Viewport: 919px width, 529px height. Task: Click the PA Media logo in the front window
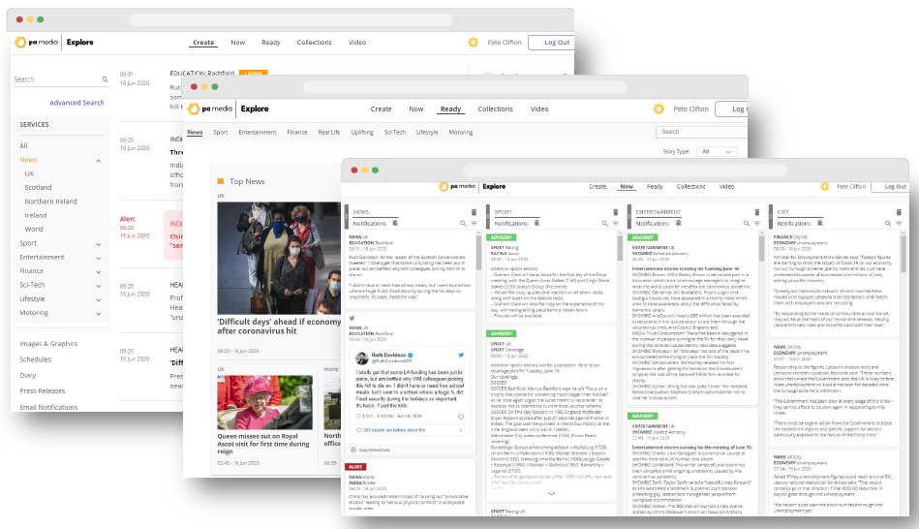click(x=456, y=186)
